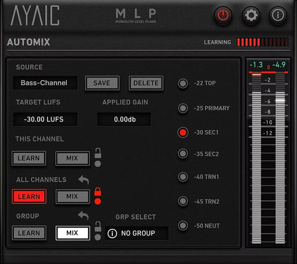Choose the -50 NEUT radio option

tap(183, 226)
